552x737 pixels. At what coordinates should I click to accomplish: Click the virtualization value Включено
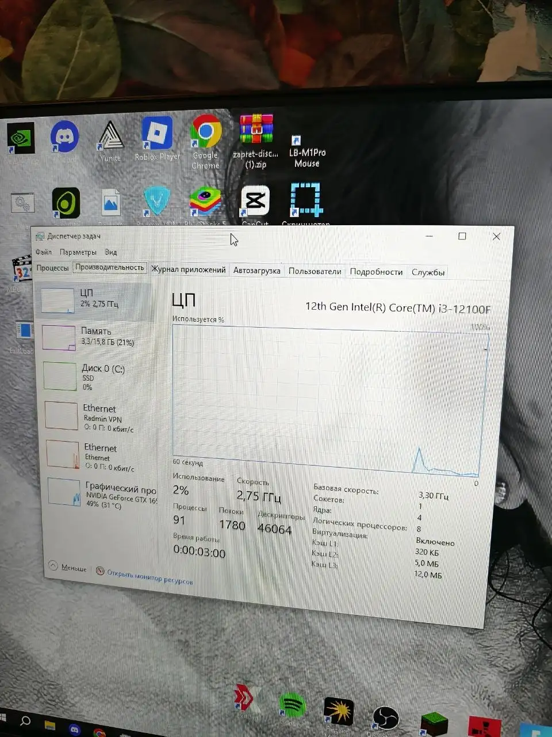(x=435, y=542)
